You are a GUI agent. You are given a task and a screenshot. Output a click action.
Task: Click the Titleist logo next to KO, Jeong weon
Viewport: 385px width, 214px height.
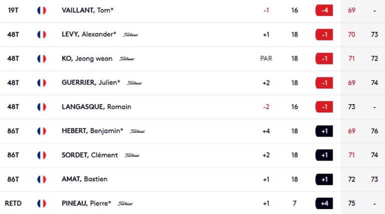click(x=127, y=58)
